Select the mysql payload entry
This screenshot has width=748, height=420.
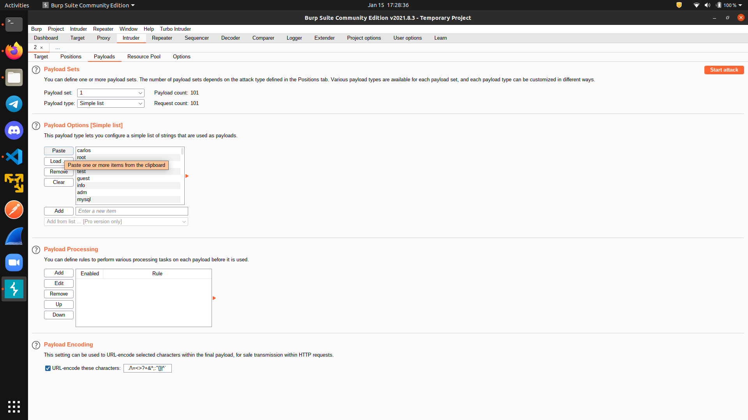tap(128, 199)
